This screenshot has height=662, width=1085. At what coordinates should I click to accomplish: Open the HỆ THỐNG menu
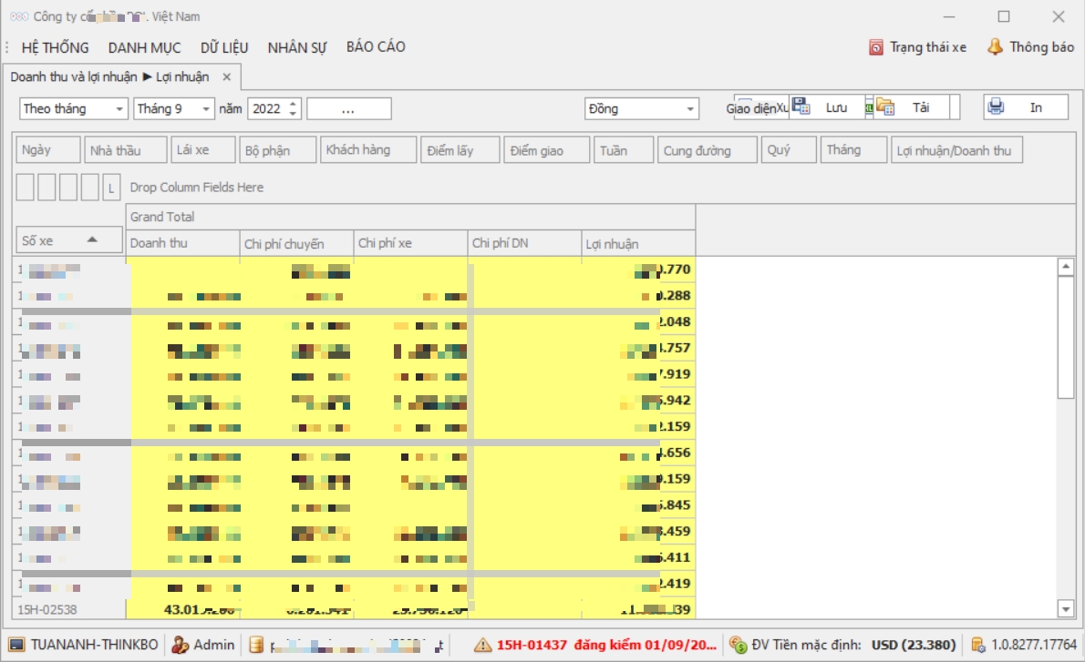[x=56, y=47]
